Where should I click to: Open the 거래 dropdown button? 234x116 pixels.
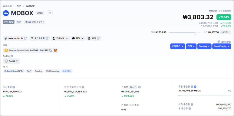point(191,46)
